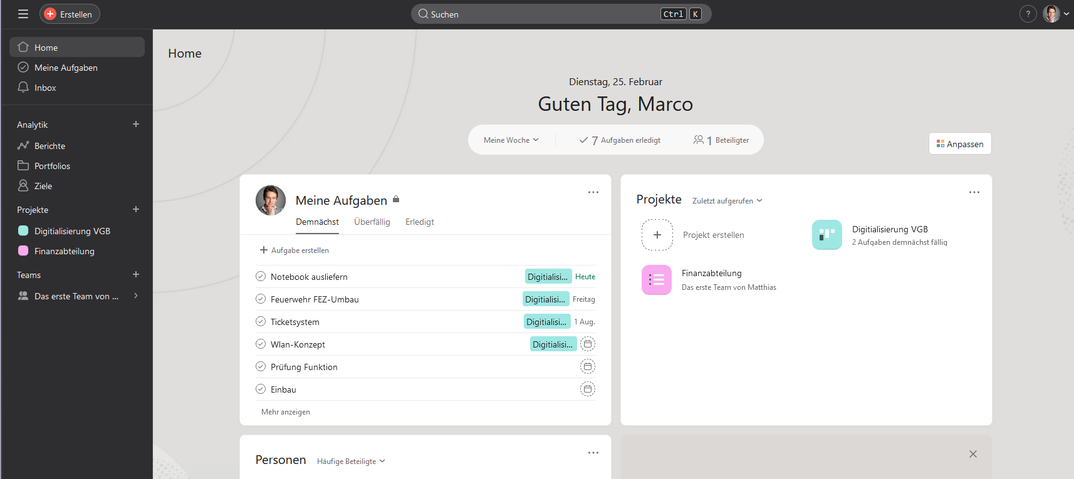The image size is (1074, 479).
Task: Click project tag on Feuerwehr FEZ-Umbau row
Action: pyautogui.click(x=546, y=299)
